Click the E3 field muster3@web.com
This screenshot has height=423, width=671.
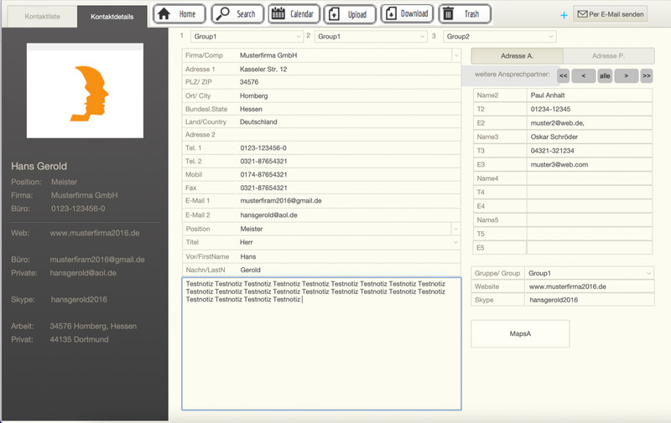pyautogui.click(x=590, y=164)
